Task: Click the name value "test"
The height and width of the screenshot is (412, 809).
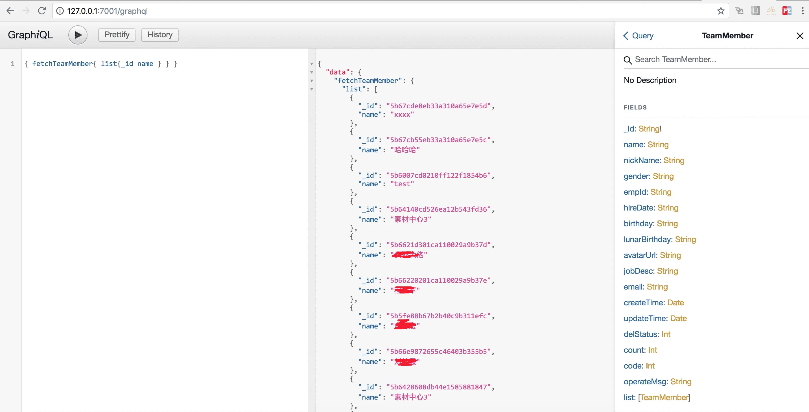Action: coord(402,184)
